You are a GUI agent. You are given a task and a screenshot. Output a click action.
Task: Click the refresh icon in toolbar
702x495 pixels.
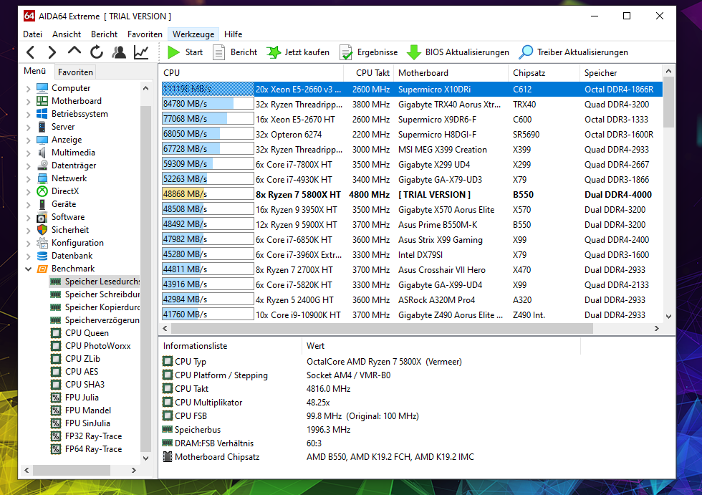pos(97,52)
